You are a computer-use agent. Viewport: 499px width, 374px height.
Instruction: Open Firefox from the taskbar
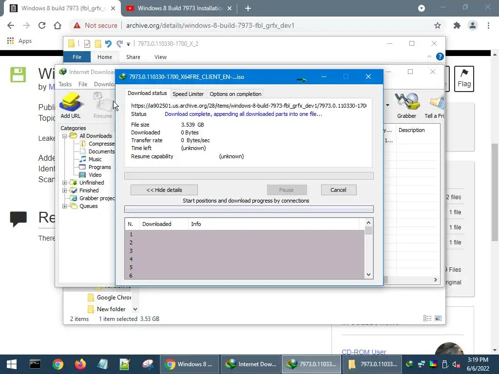(x=80, y=364)
